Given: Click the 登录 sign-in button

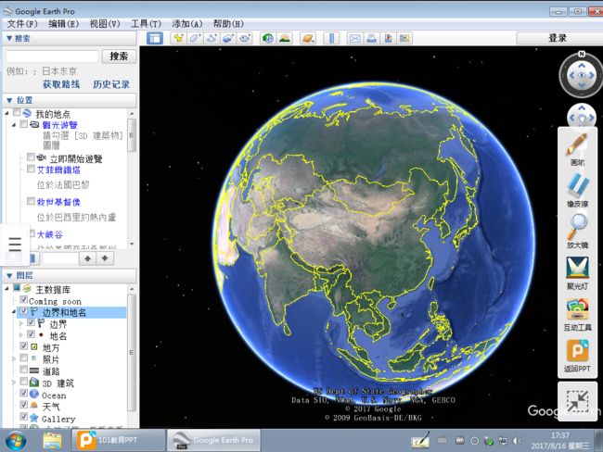Looking at the screenshot, I should point(558,38).
